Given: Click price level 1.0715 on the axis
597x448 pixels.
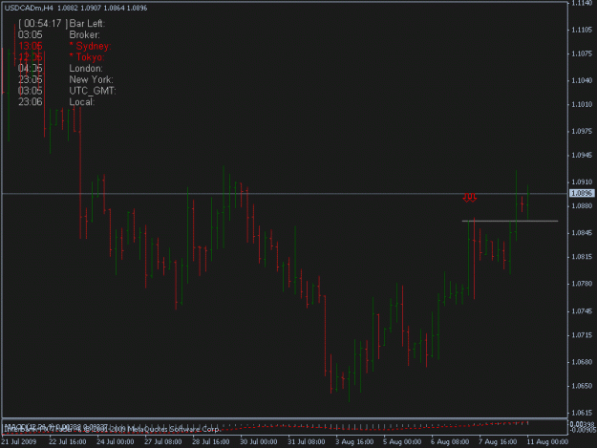Looking at the screenshot, I should (582, 335).
